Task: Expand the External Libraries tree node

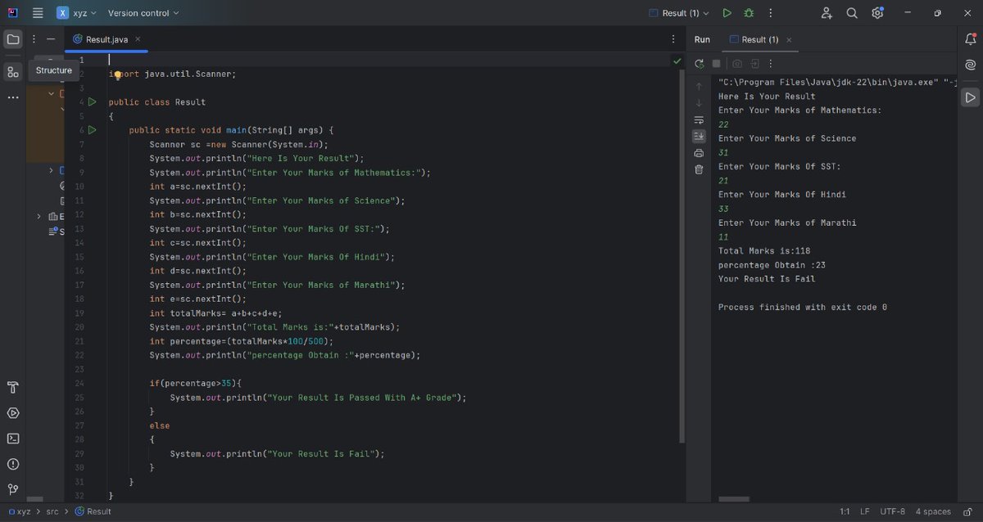Action: click(x=39, y=216)
